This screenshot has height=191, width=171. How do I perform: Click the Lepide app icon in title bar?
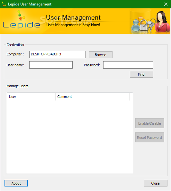4,4
